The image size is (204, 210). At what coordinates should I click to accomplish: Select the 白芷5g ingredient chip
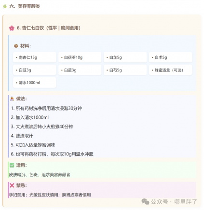pyautogui.click(x=125, y=57)
